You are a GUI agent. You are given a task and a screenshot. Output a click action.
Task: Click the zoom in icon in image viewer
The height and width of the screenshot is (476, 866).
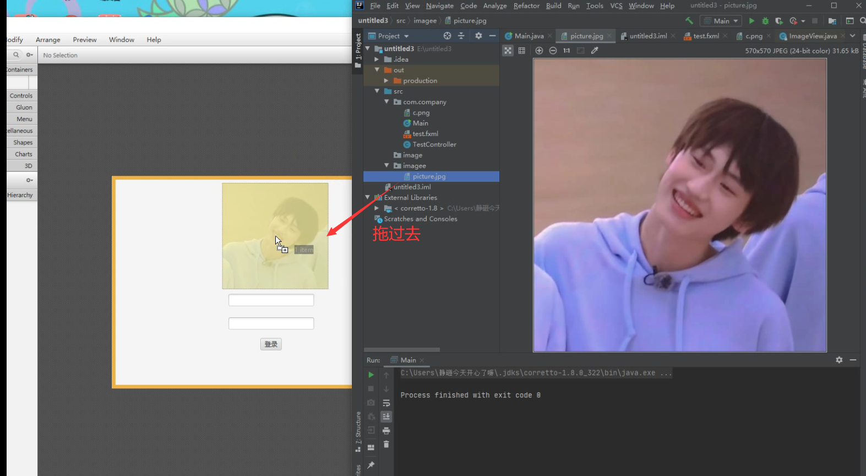[x=539, y=51]
